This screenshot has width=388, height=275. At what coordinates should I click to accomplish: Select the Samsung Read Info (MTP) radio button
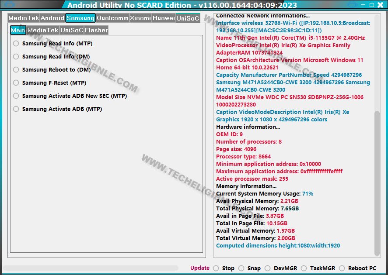point(16,44)
